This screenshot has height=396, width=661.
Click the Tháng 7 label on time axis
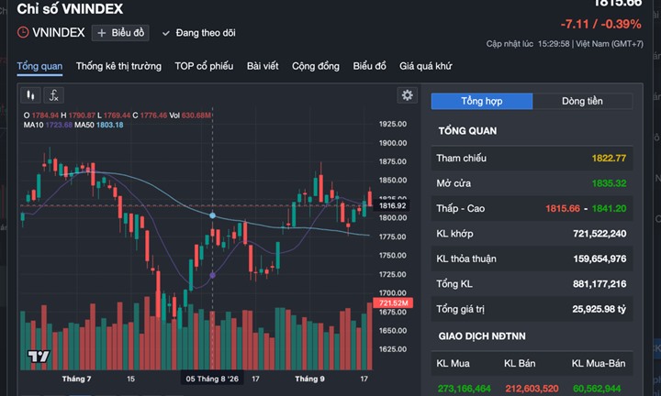76,379
